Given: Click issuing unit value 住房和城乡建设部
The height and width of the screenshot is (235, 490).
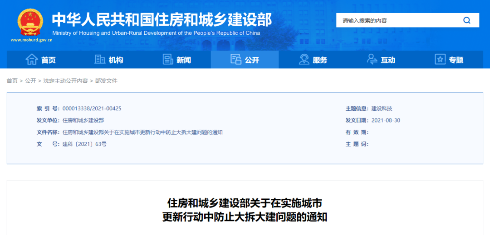Looking at the screenshot, I should [83, 121].
